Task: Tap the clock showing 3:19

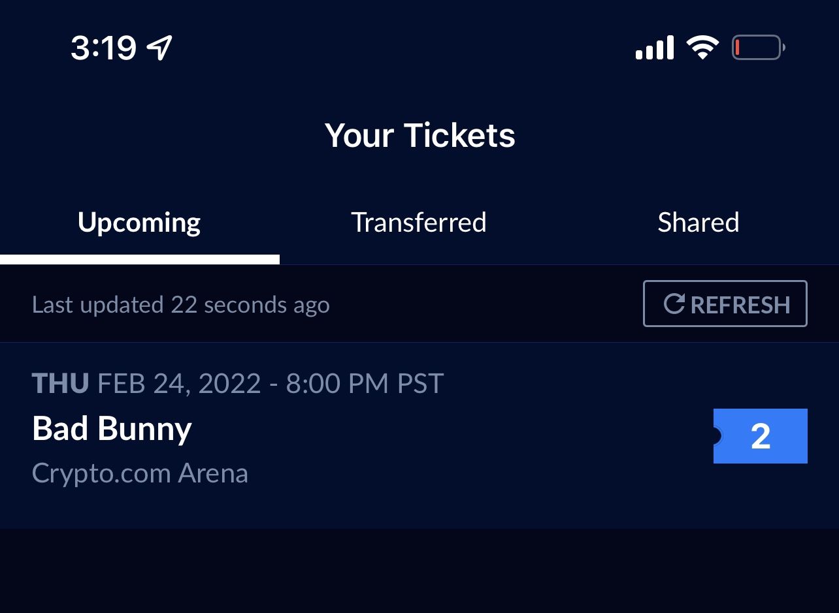Action: coord(105,47)
